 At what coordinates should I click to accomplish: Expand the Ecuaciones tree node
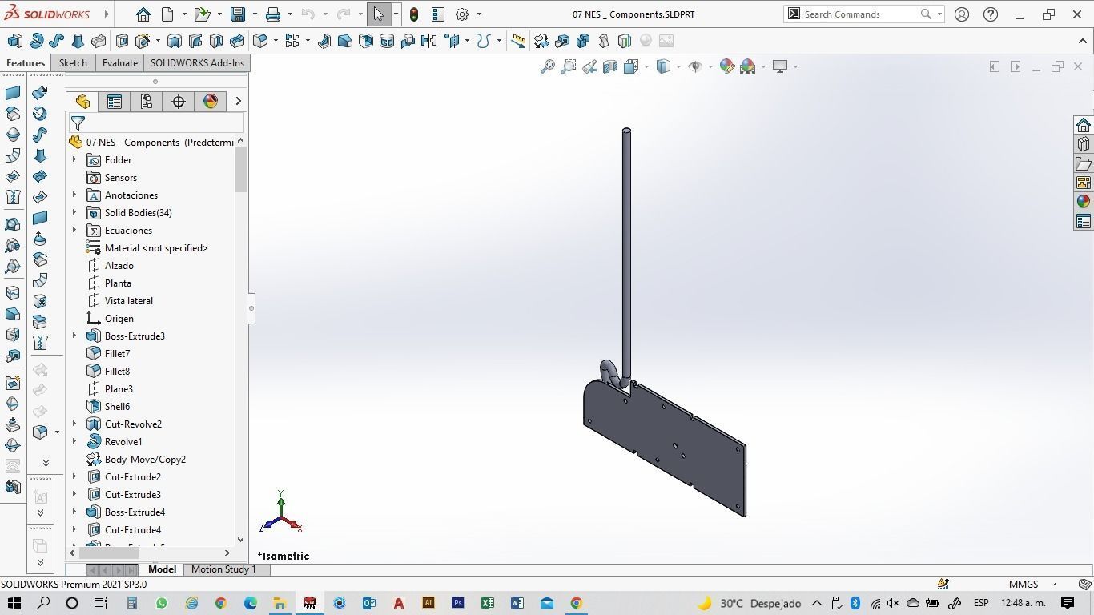tap(74, 231)
